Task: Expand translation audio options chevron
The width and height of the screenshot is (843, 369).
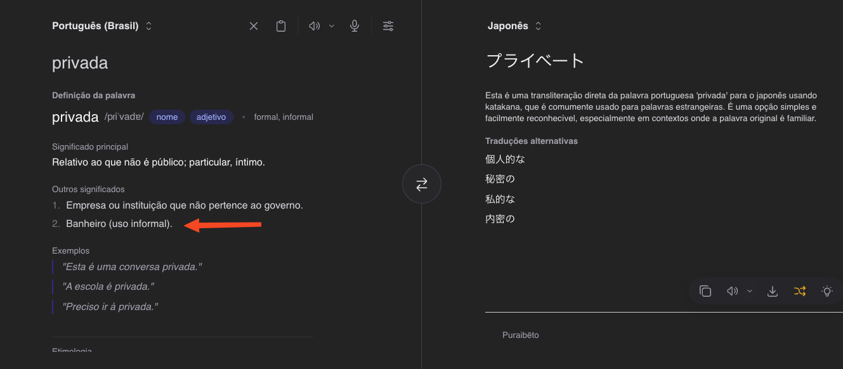Action: click(750, 291)
